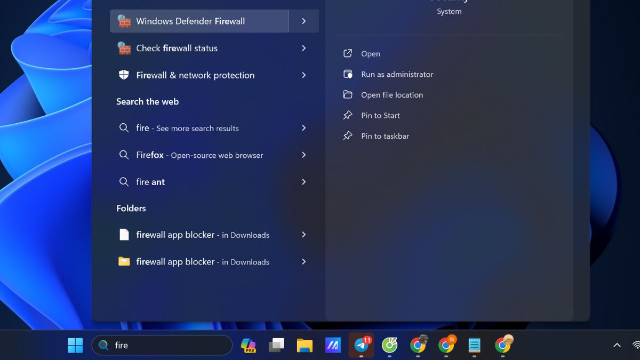The width and height of the screenshot is (640, 360).
Task: Expand arrow beside Firewall & network protection
Action: [x=303, y=75]
